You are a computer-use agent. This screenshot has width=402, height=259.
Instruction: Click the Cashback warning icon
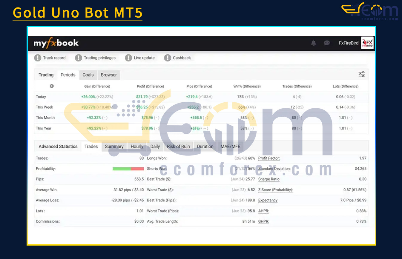point(168,58)
